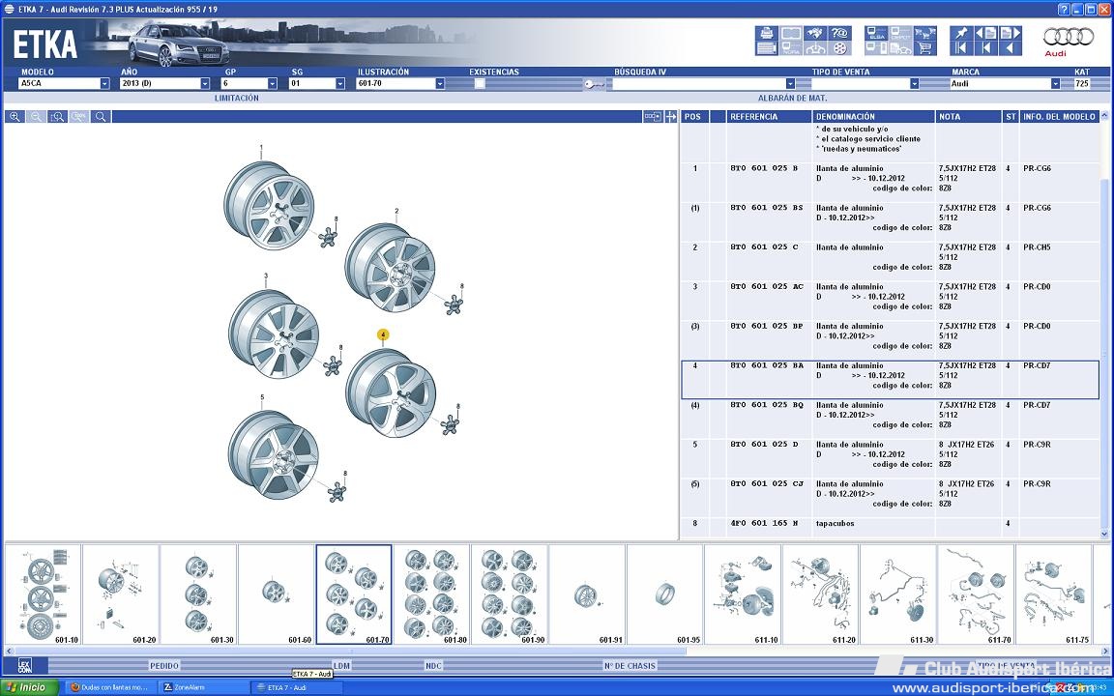
Task: Click the panel split arrows icon
Action: click(x=671, y=116)
